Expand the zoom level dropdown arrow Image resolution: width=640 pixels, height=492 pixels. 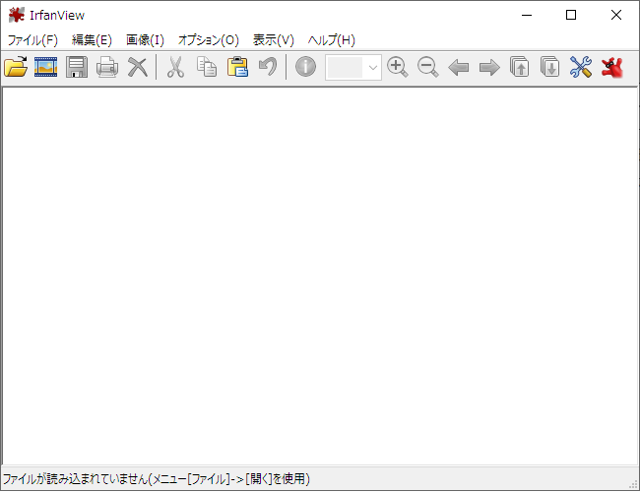(372, 67)
